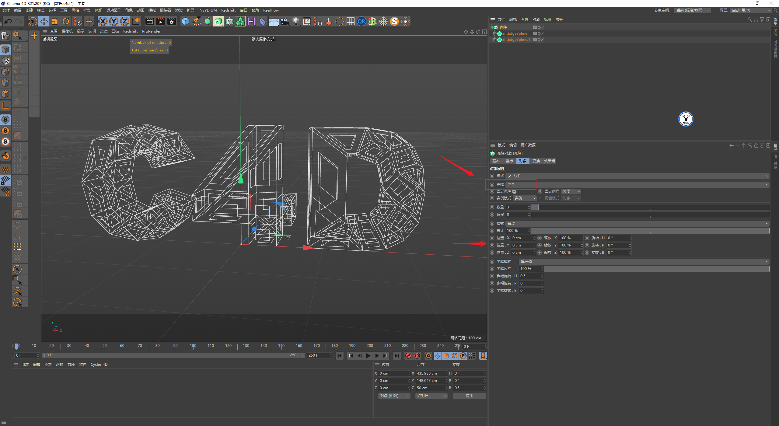Uncheck the 固定克隆 checkbox
Viewport: 779px width, 426px height.
click(514, 191)
